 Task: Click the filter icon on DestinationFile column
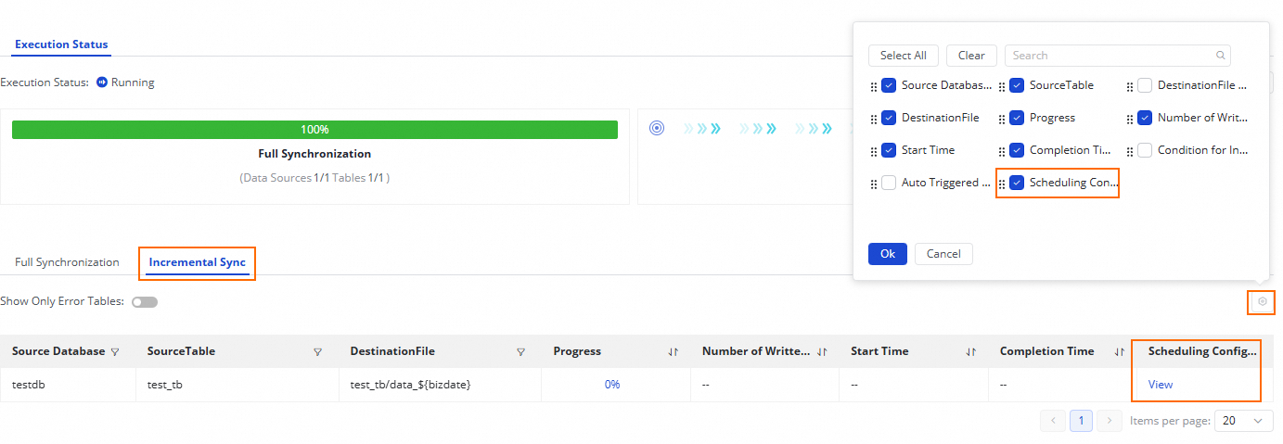(x=520, y=352)
